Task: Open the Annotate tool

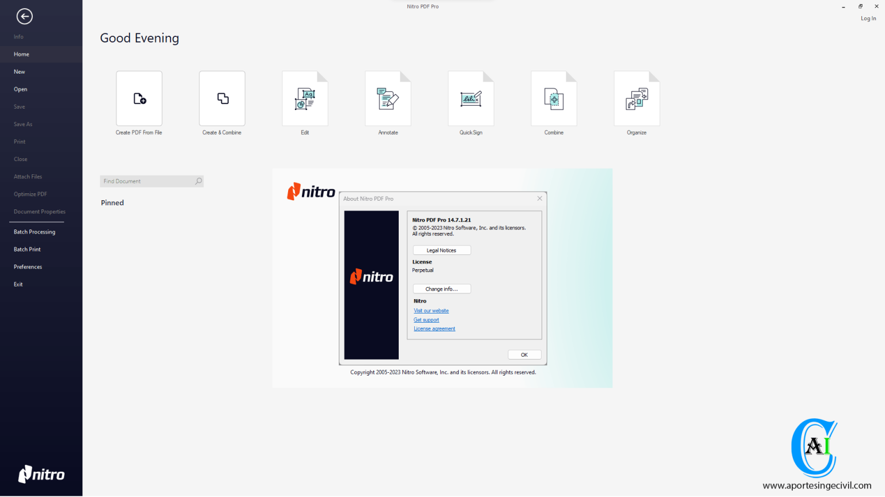Action: pos(388,98)
